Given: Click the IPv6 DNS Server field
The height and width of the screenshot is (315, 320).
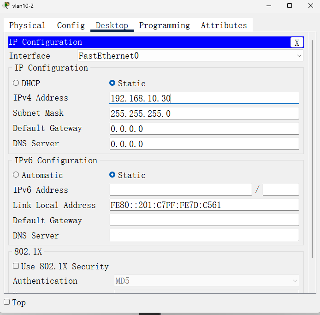Looking at the screenshot, I should pos(204,235).
